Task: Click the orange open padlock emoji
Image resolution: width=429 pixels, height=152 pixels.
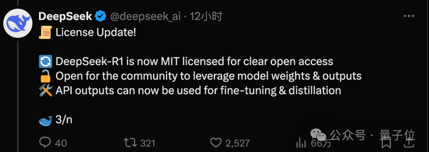Action: coord(45,76)
